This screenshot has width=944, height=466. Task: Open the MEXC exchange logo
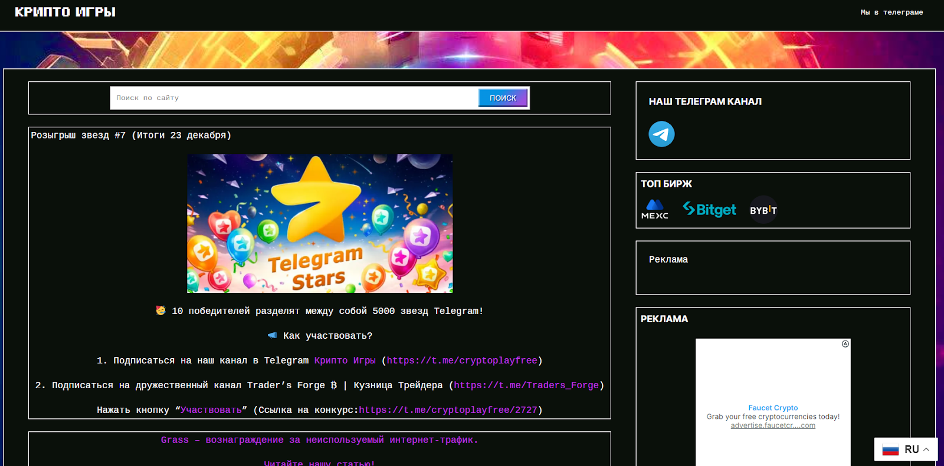655,210
